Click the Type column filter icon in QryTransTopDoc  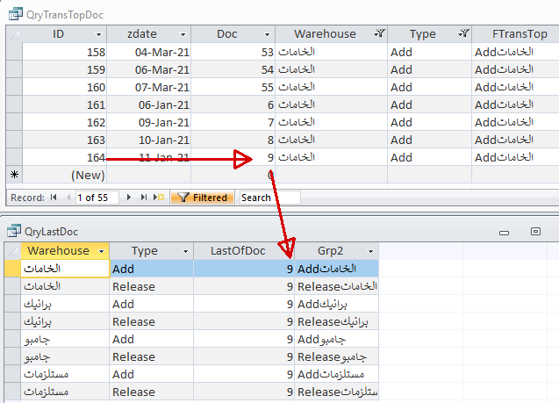pos(463,33)
